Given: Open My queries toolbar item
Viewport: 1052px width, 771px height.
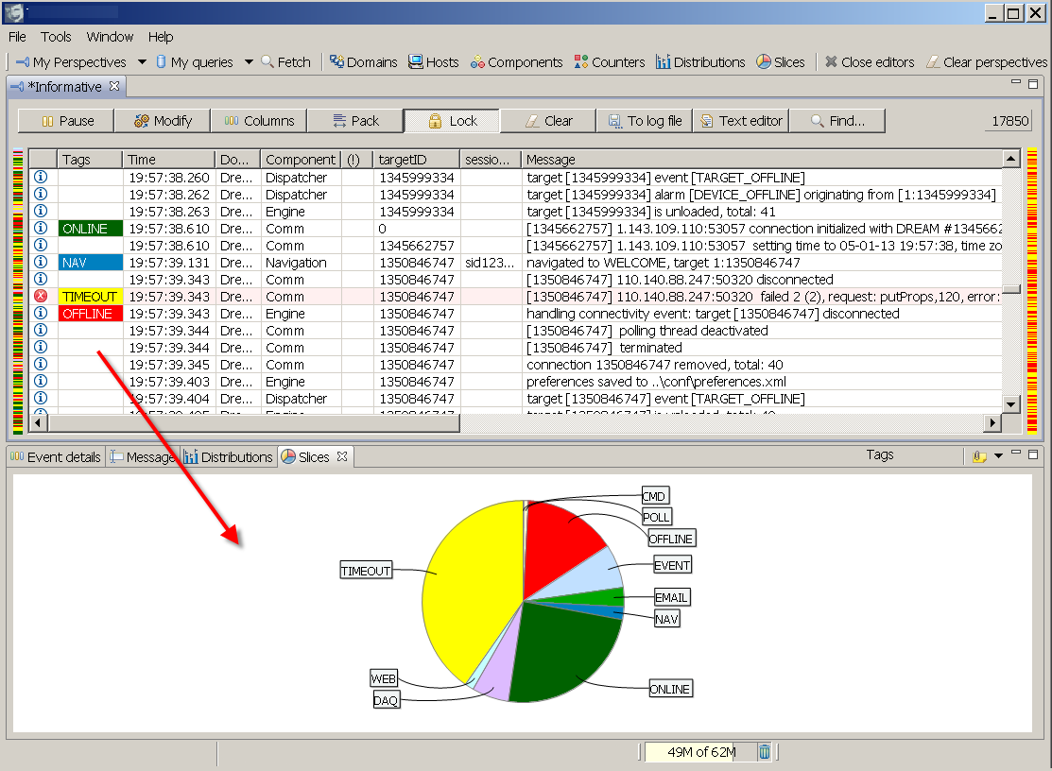Looking at the screenshot, I should click(x=195, y=62).
